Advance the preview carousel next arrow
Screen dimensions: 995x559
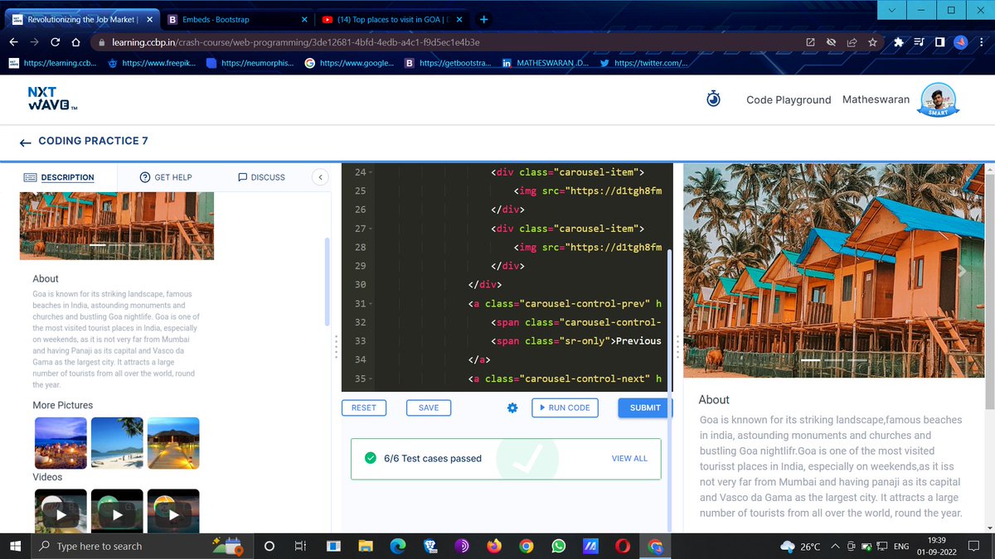point(962,271)
